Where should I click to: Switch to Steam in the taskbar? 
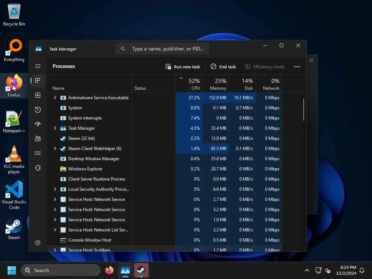click(x=141, y=270)
